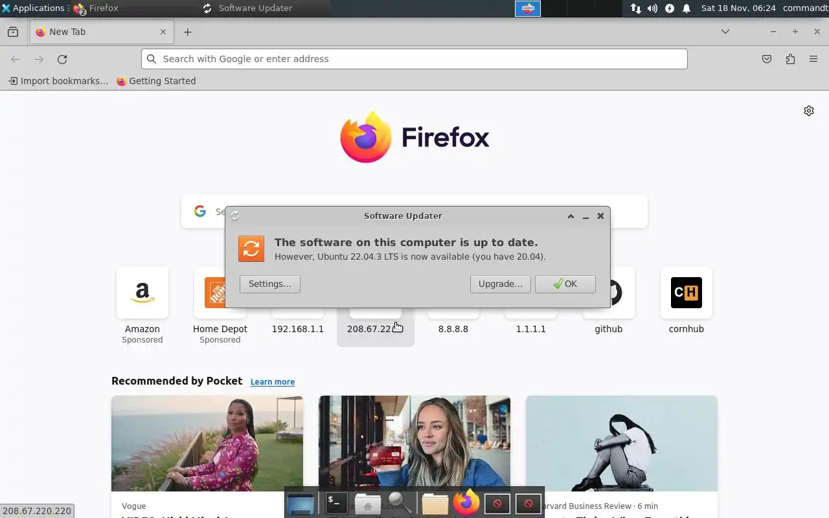Select the Software Updater taskbar entry
The width and height of the screenshot is (829, 518).
[x=265, y=8]
